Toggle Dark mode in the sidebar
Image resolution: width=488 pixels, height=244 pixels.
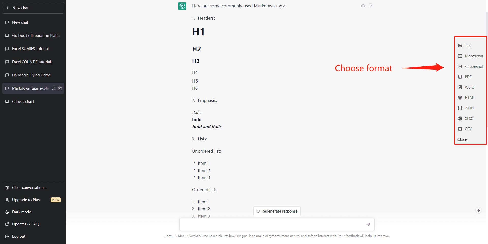tap(22, 212)
